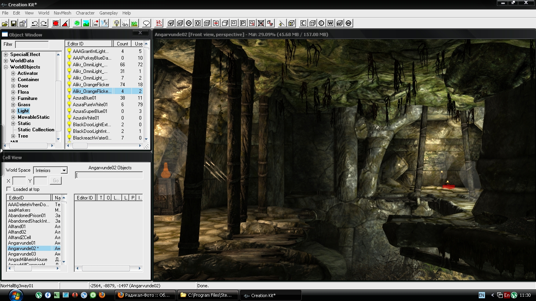Expand the Static tree node
The image size is (536, 301).
(x=13, y=123)
